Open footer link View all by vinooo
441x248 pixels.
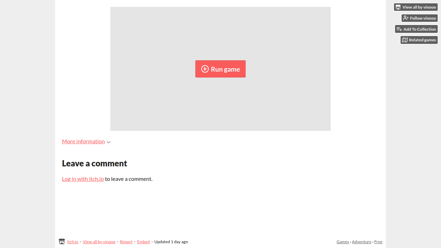(99, 242)
